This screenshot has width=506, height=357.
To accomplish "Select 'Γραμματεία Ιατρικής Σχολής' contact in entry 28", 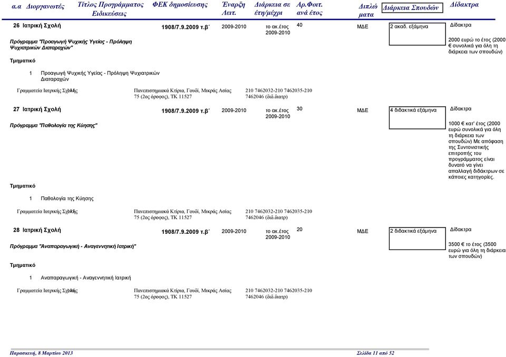I will click(x=47, y=291).
